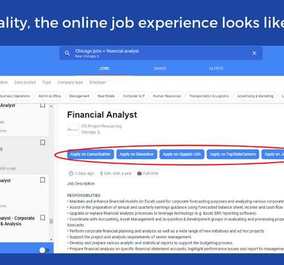Switch to the SAVED tab

pos(160,68)
